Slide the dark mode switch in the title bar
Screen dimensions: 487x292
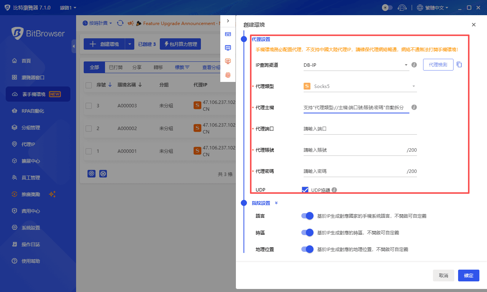[387, 7]
